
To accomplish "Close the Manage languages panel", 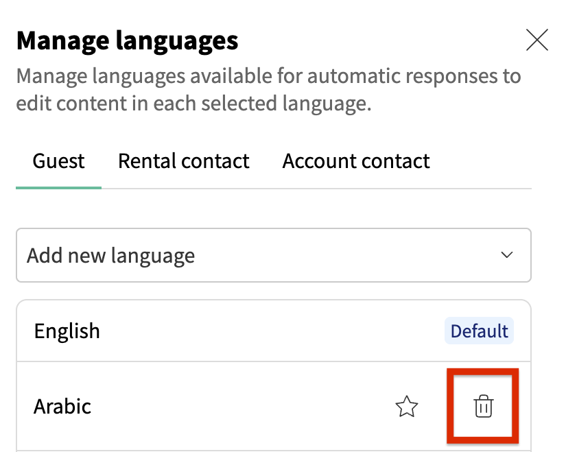I will pos(536,40).
